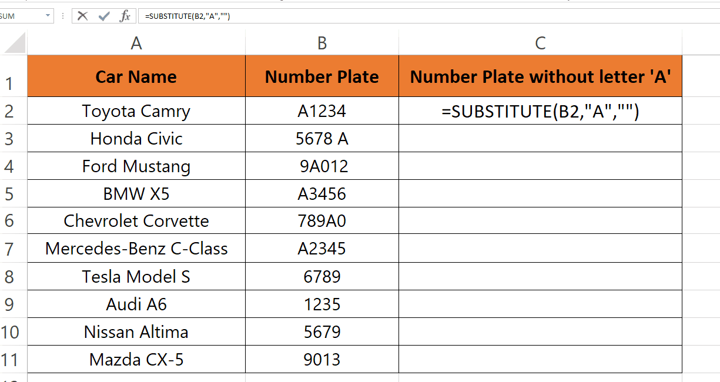
Task: Select row header 7
Action: (x=12, y=249)
